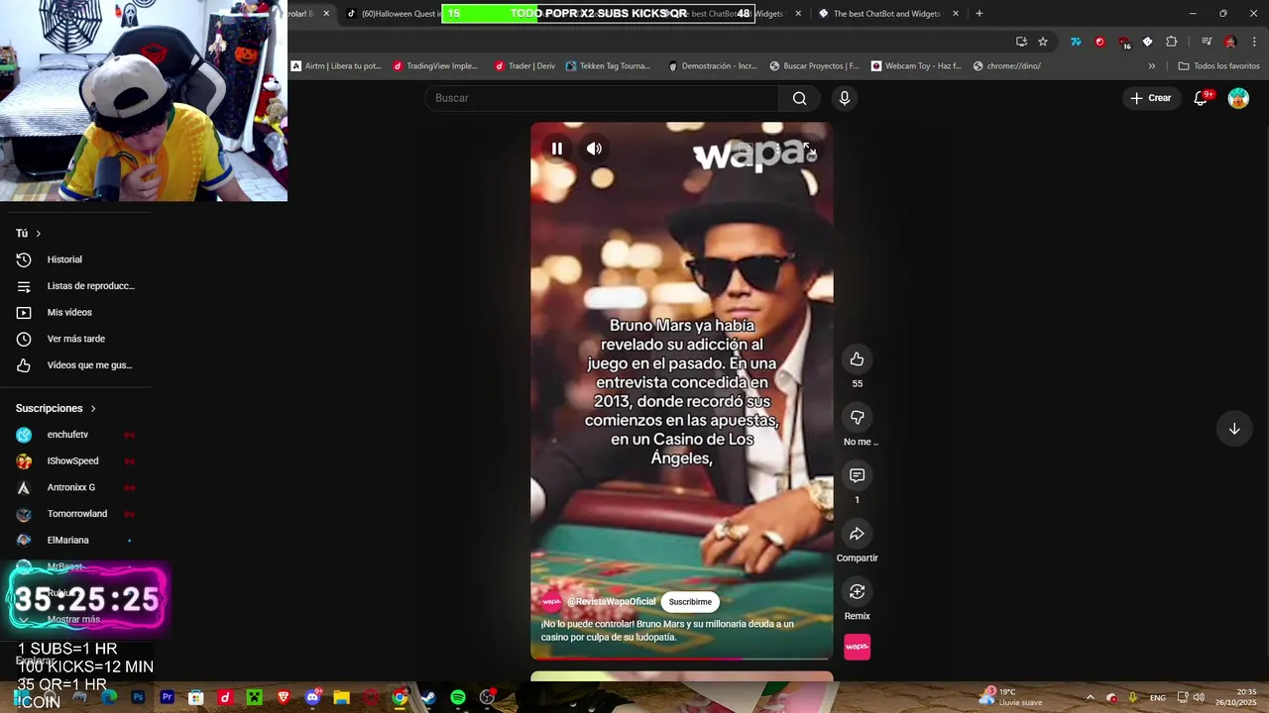This screenshot has width=1269, height=713.
Task: Subscribe with the Suscribirme button
Action: pyautogui.click(x=690, y=602)
